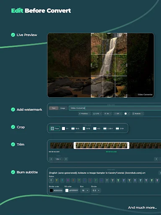Image resolution: width=161 pixels, height=215 pixels.
Task: Click the green trim end timestamp
Action: pyautogui.click(x=111, y=152)
